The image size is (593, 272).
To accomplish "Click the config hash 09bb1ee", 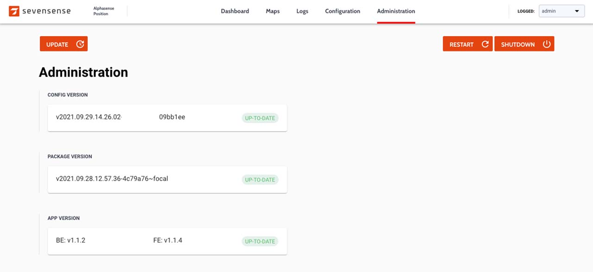I will pos(172,117).
